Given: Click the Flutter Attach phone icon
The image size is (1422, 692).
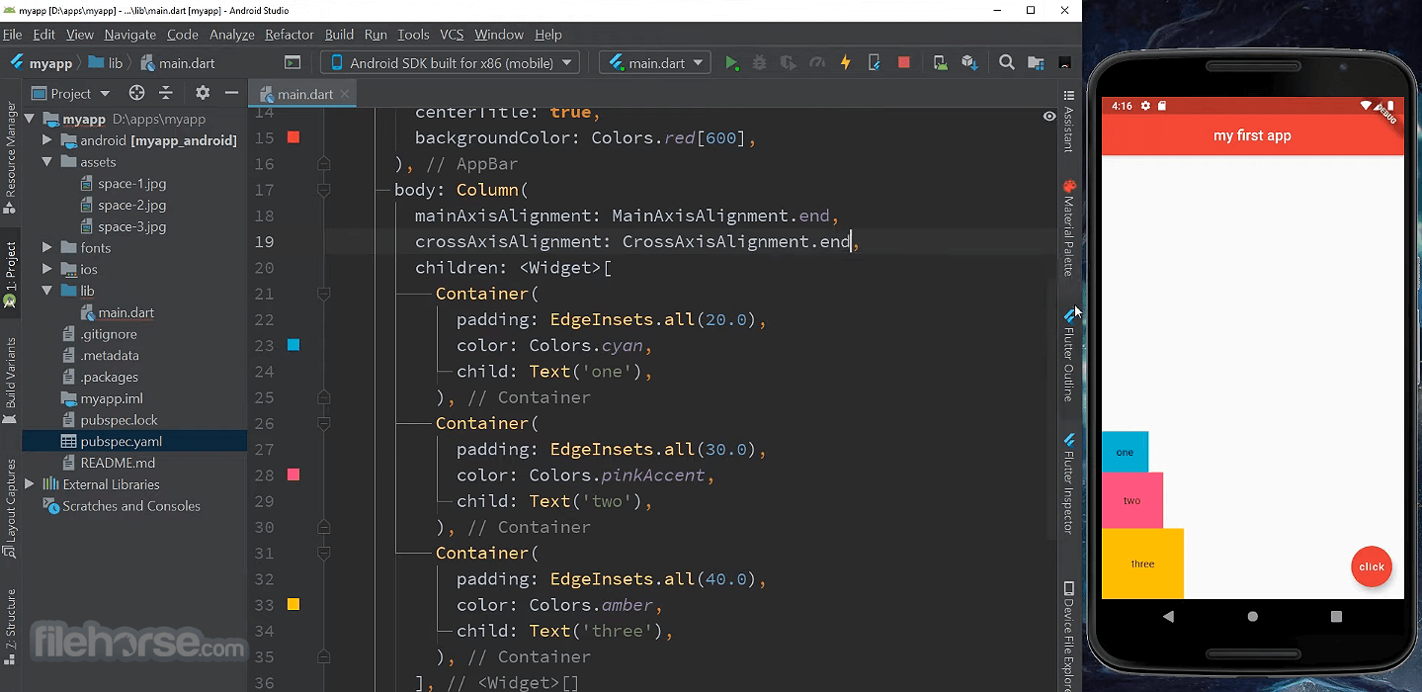Looking at the screenshot, I should tap(874, 63).
